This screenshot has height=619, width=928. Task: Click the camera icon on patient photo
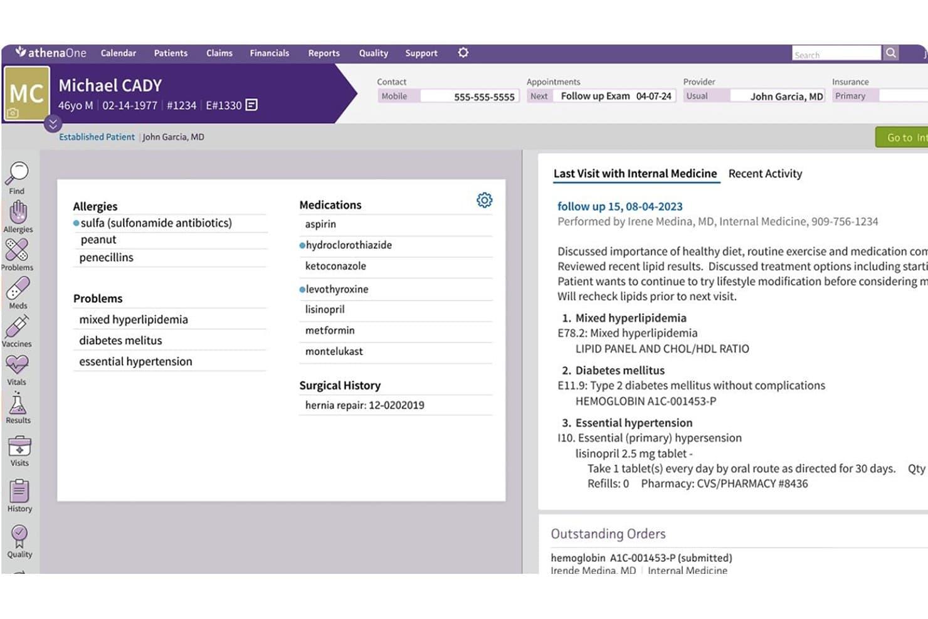[13, 113]
